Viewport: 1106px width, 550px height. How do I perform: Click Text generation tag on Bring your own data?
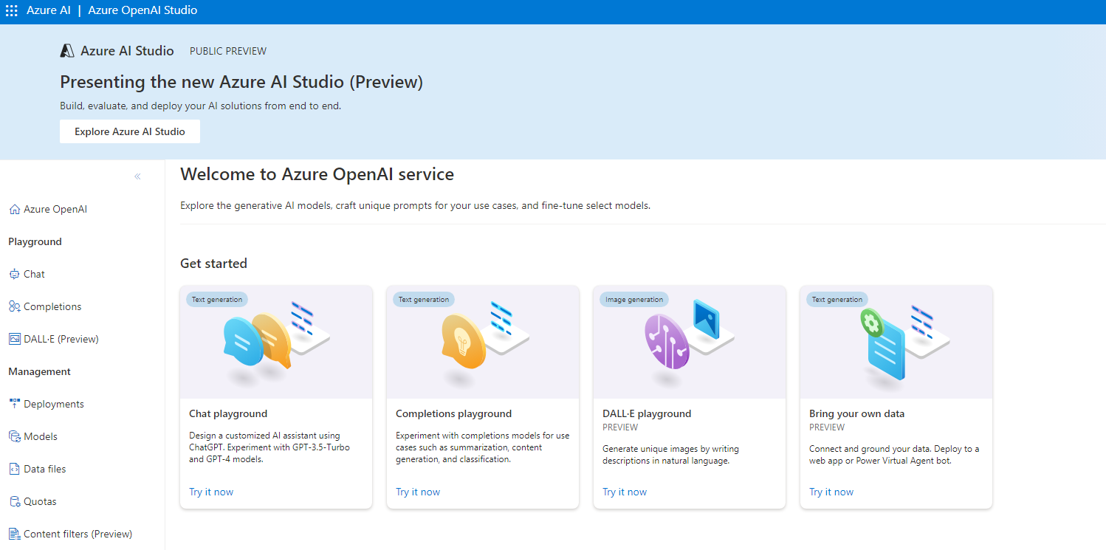837,300
